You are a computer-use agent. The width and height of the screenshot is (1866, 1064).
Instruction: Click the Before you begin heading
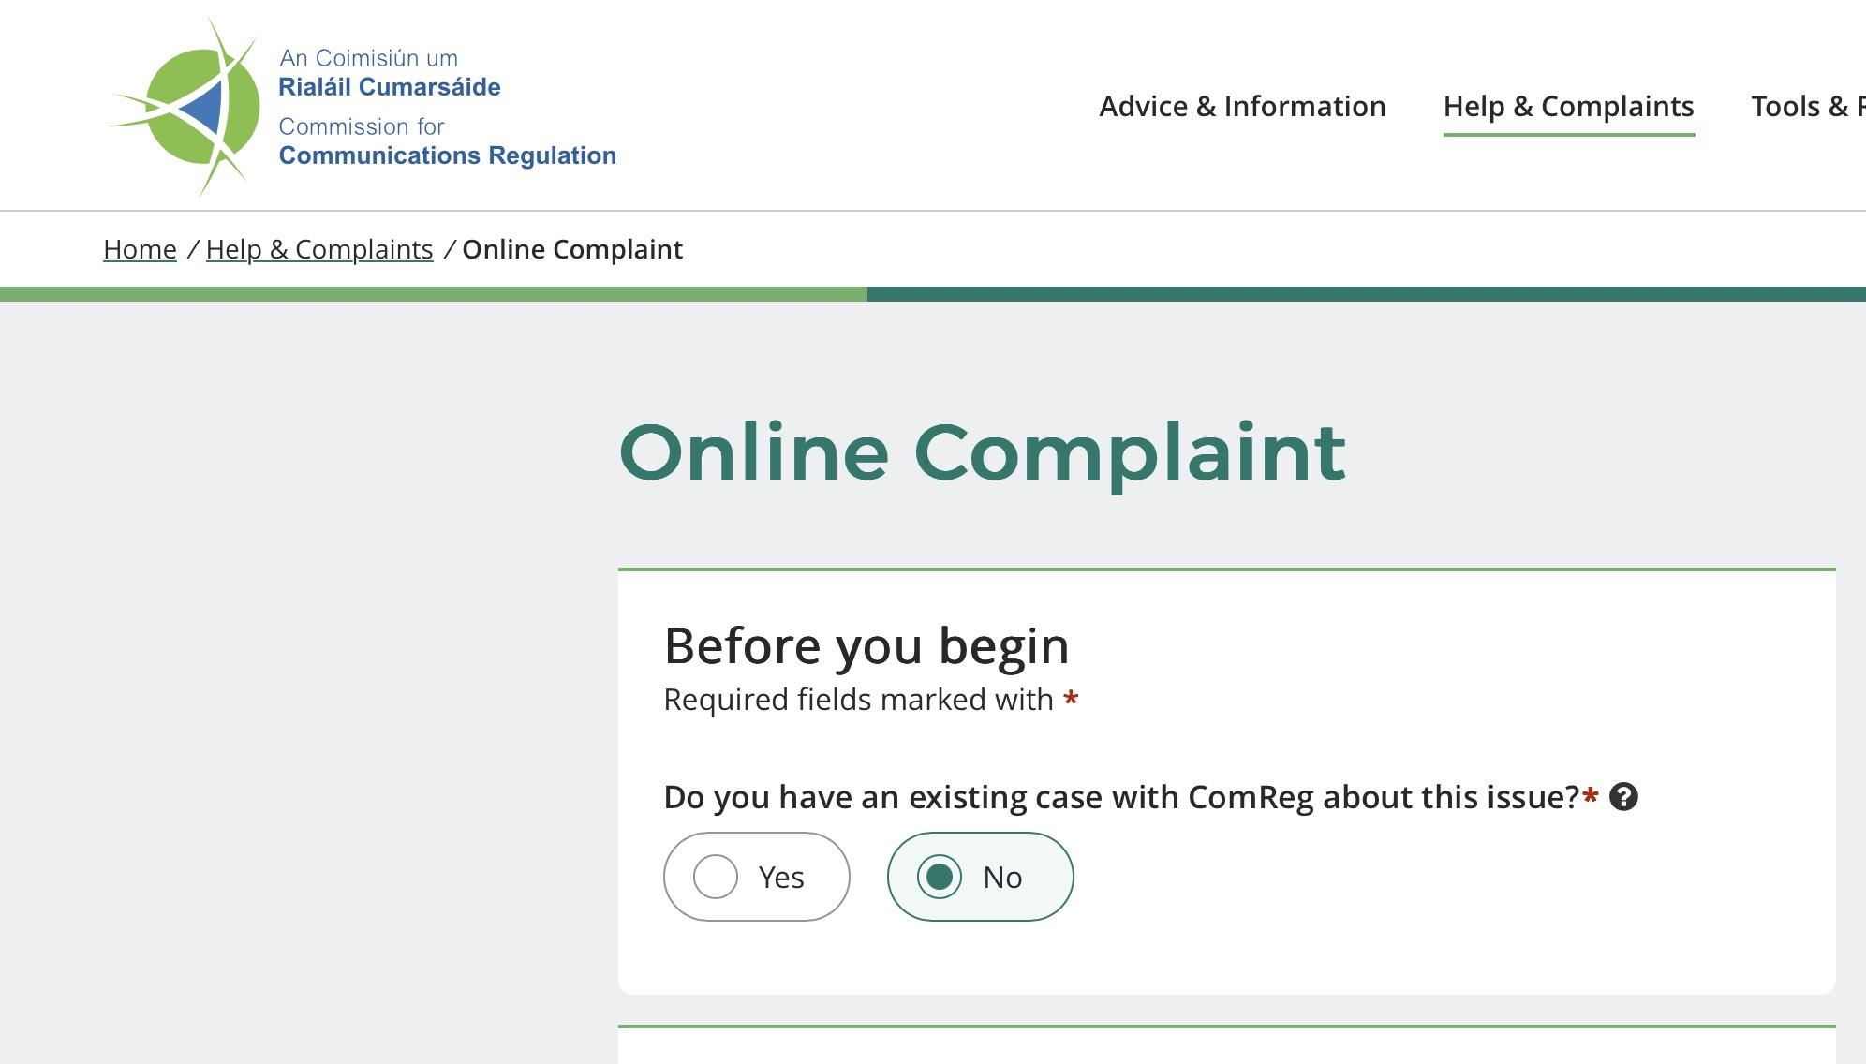point(866,646)
